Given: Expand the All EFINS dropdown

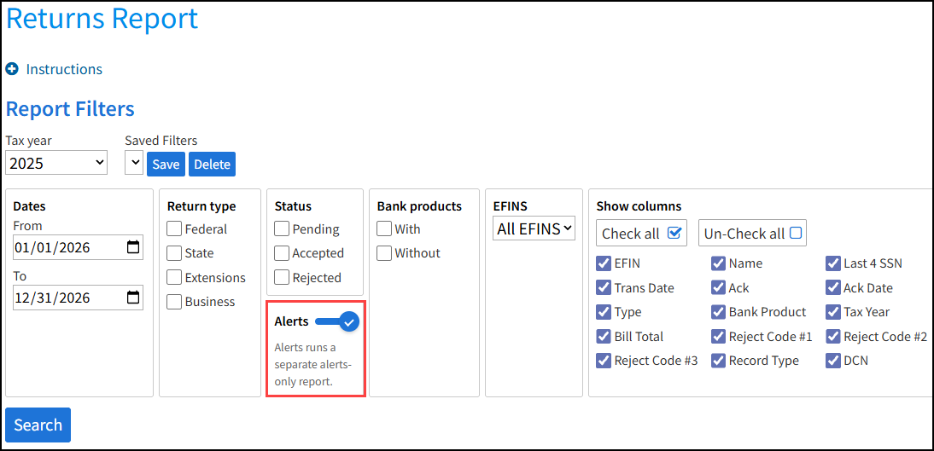Looking at the screenshot, I should [534, 228].
